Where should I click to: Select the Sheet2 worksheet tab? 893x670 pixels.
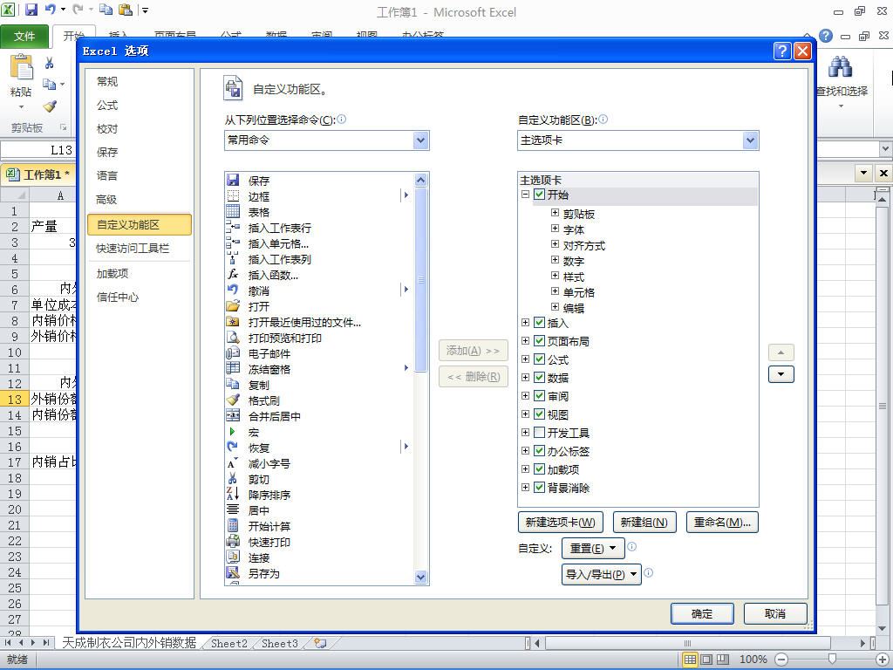coord(229,643)
